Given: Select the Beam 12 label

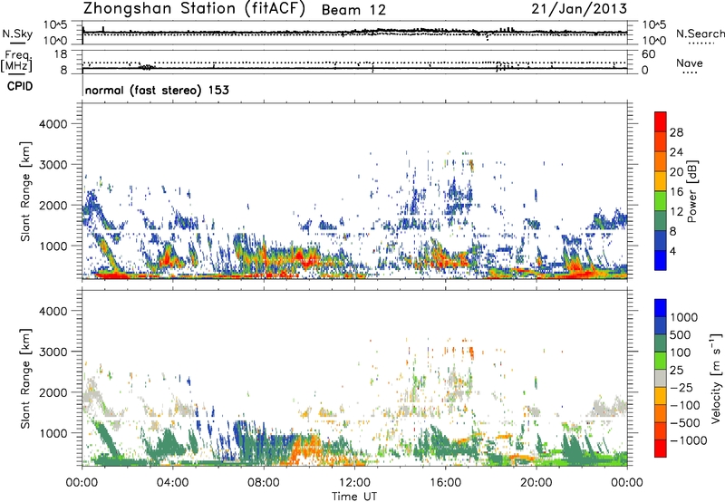Looking at the screenshot, I should [x=353, y=10].
